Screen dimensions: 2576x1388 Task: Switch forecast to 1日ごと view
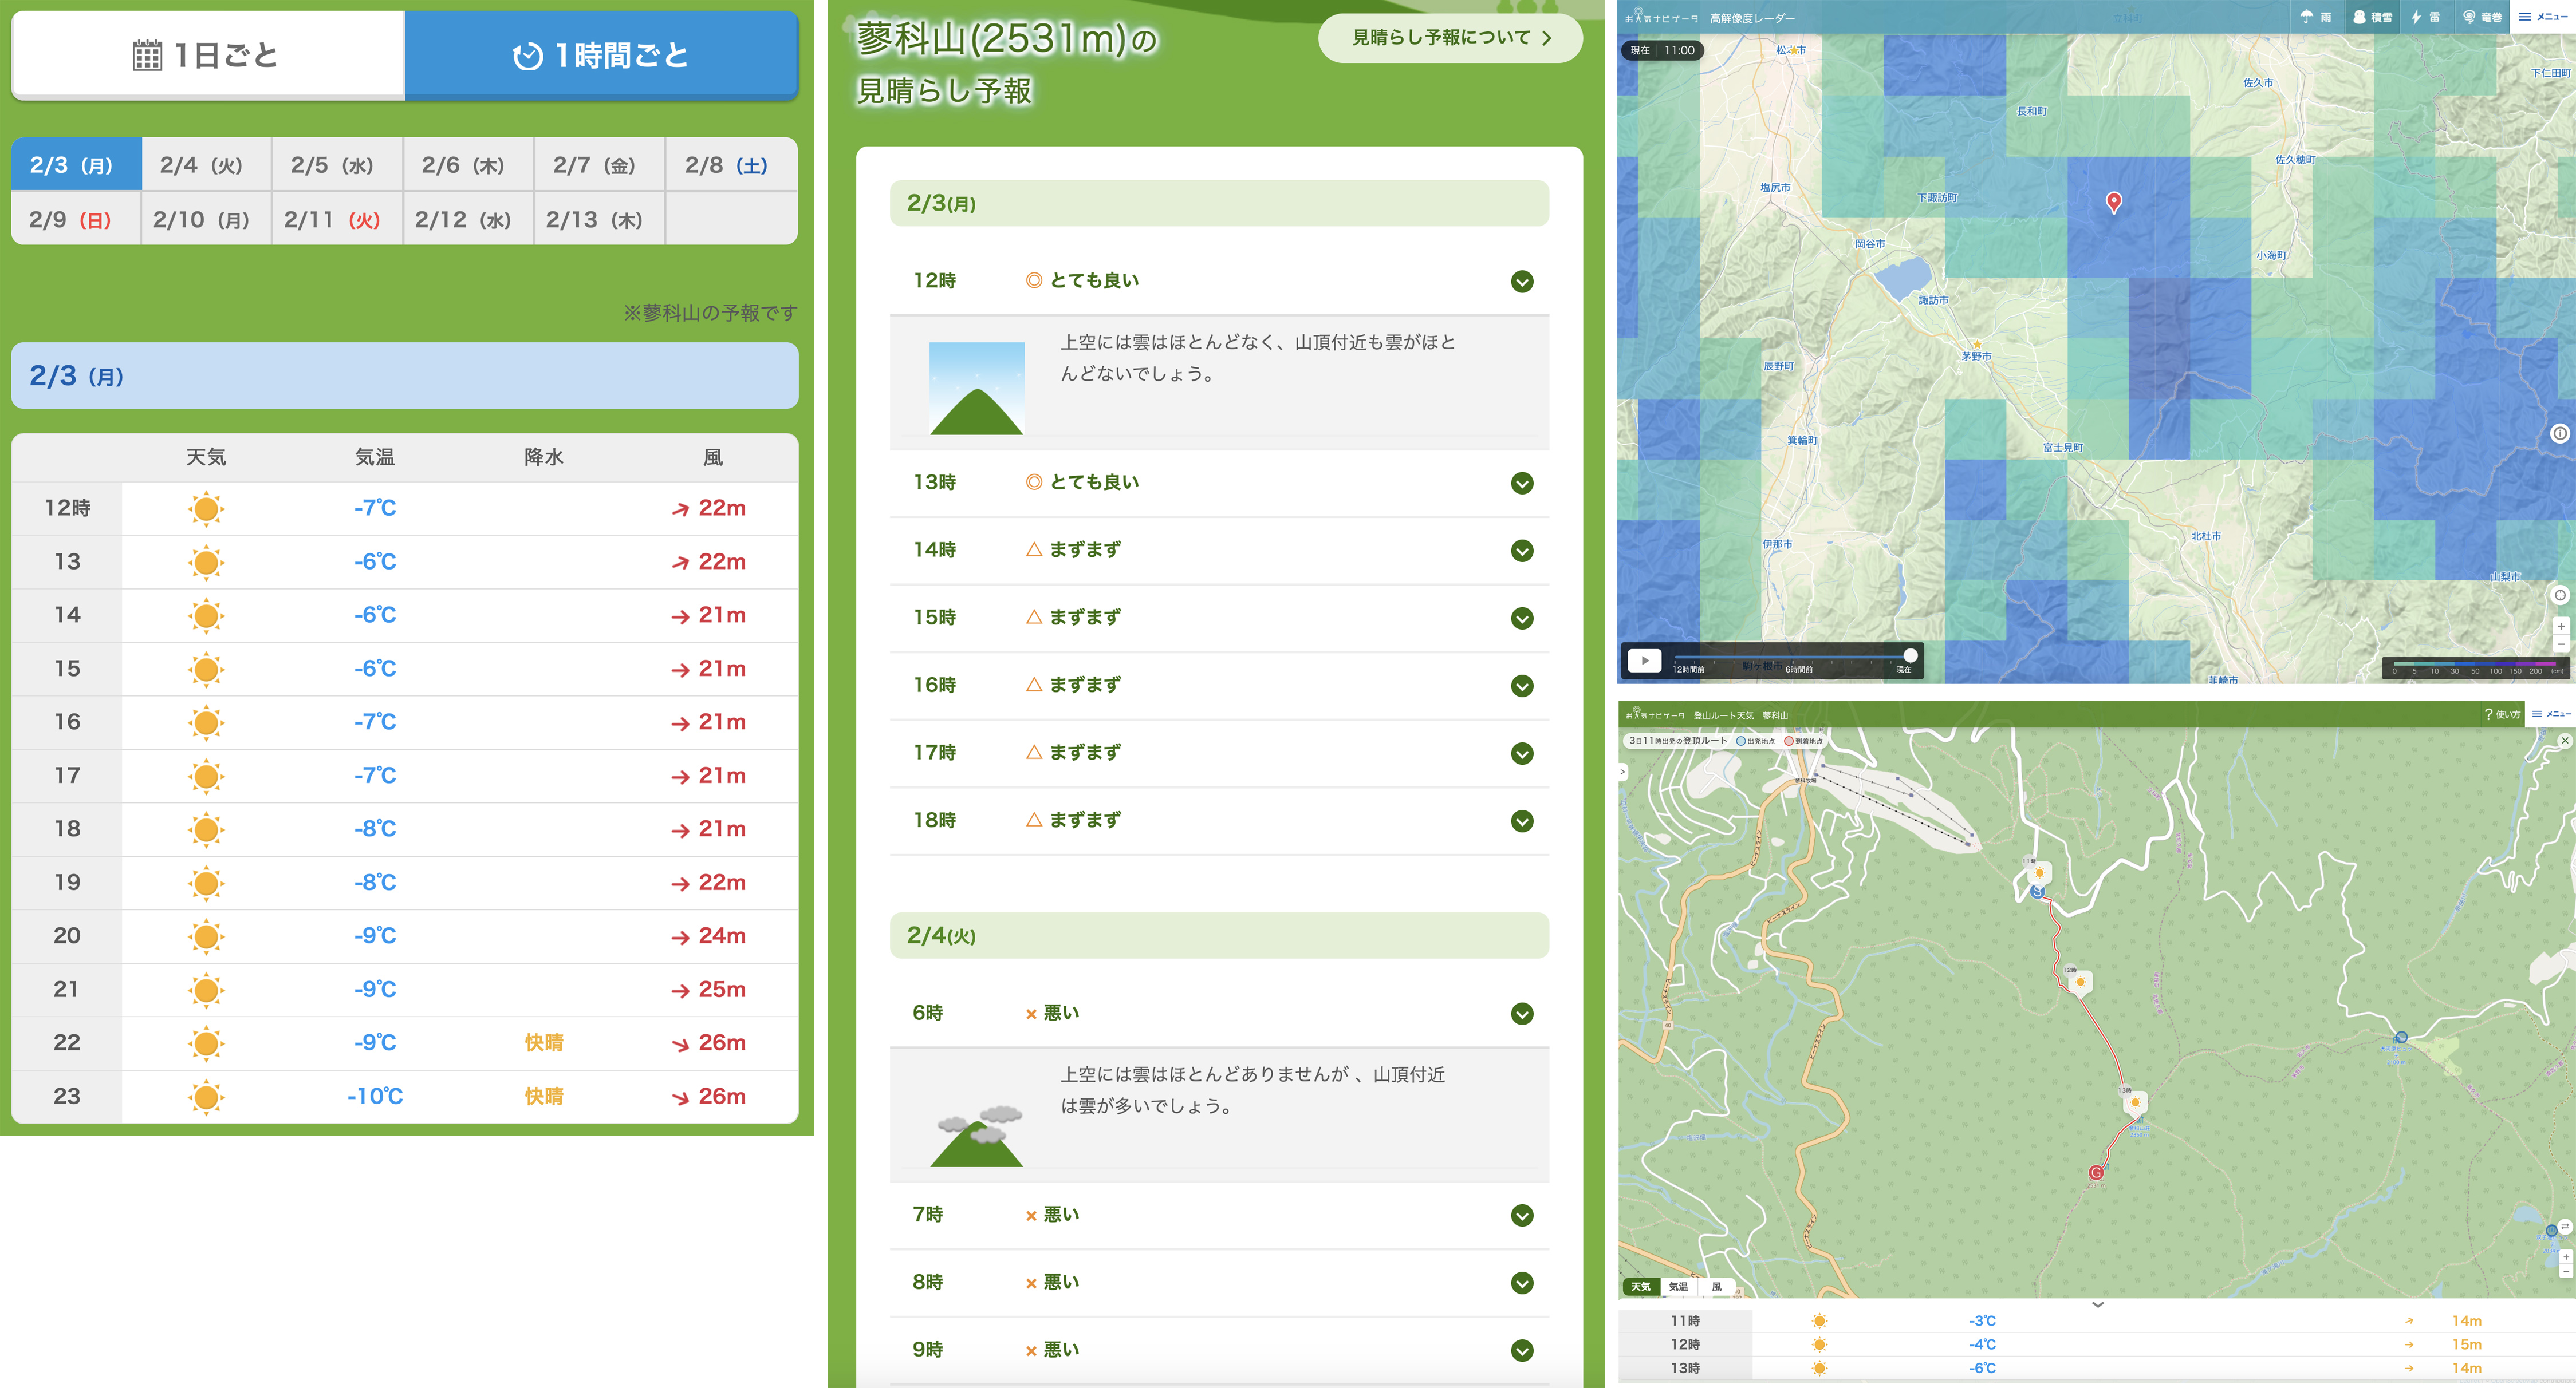coord(207,55)
